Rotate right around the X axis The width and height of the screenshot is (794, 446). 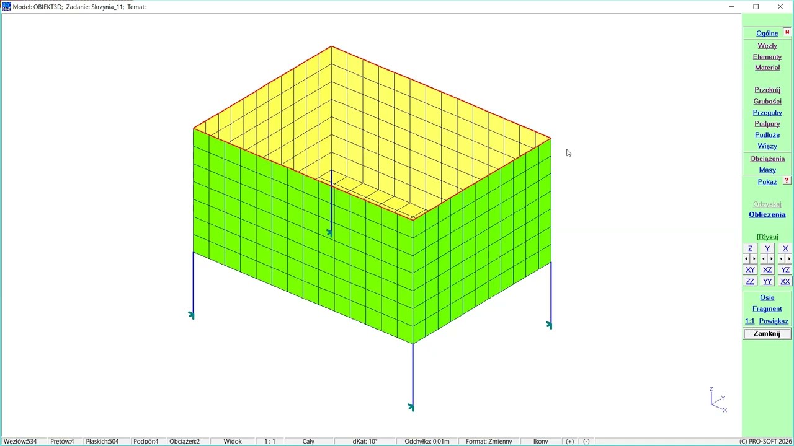pyautogui.click(x=789, y=259)
